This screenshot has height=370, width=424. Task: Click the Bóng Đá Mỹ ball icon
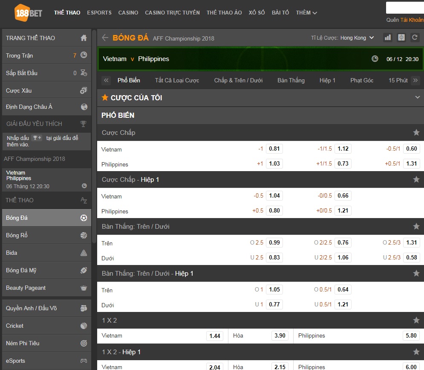pyautogui.click(x=84, y=270)
